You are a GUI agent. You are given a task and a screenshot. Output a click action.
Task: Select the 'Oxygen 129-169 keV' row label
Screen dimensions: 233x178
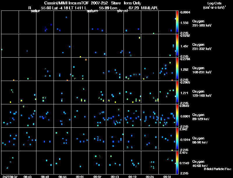coord(202,94)
